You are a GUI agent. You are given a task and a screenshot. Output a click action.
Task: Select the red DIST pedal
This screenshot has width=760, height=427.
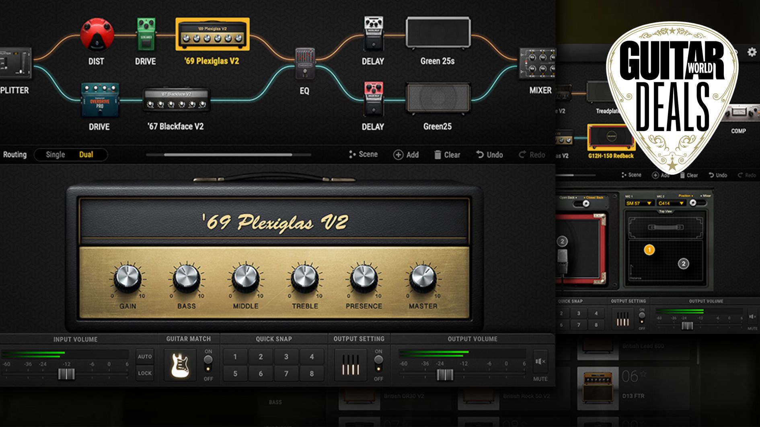pyautogui.click(x=97, y=34)
